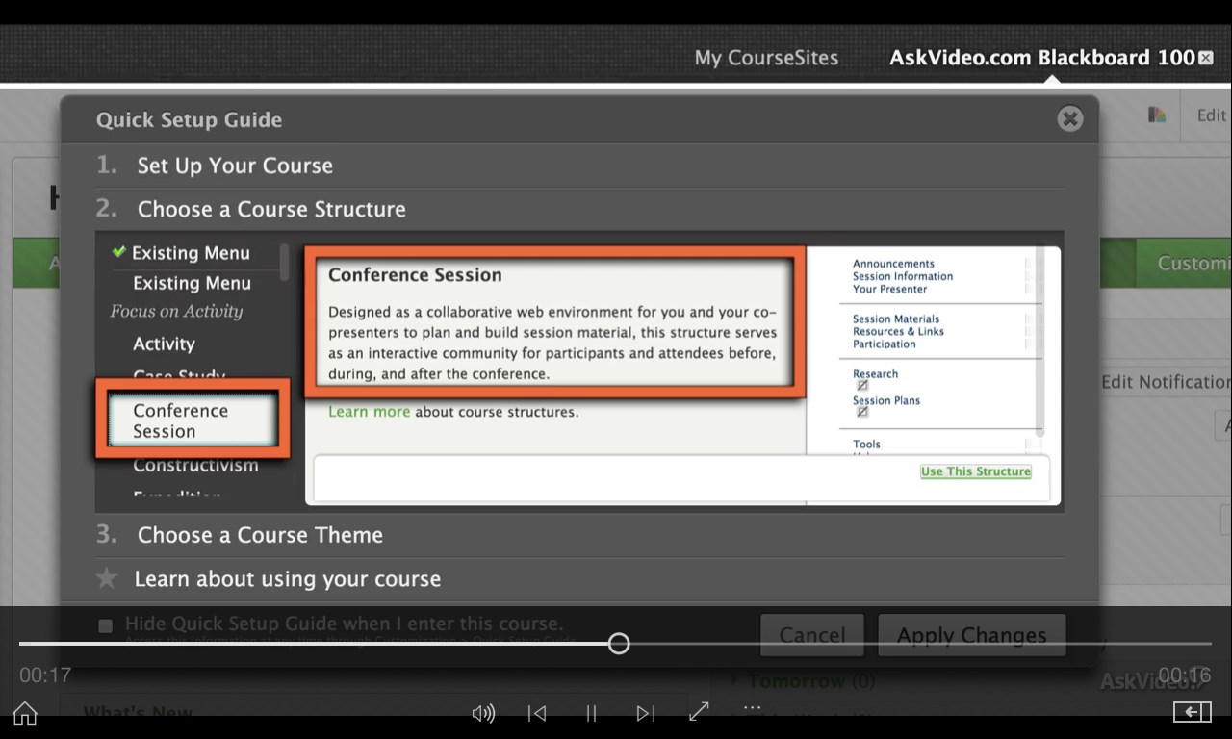Click Tools in the preview menu
This screenshot has height=739, width=1232.
[866, 444]
